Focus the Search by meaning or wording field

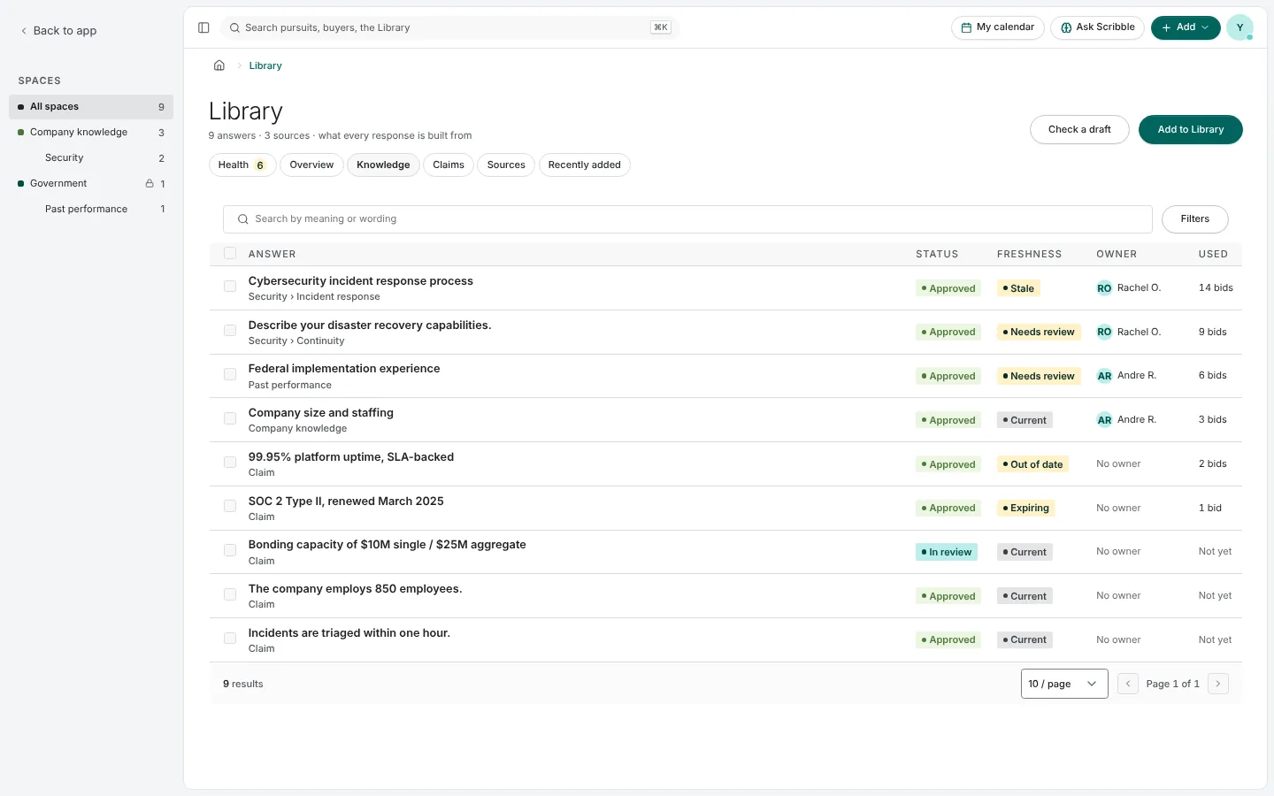pyautogui.click(x=687, y=219)
